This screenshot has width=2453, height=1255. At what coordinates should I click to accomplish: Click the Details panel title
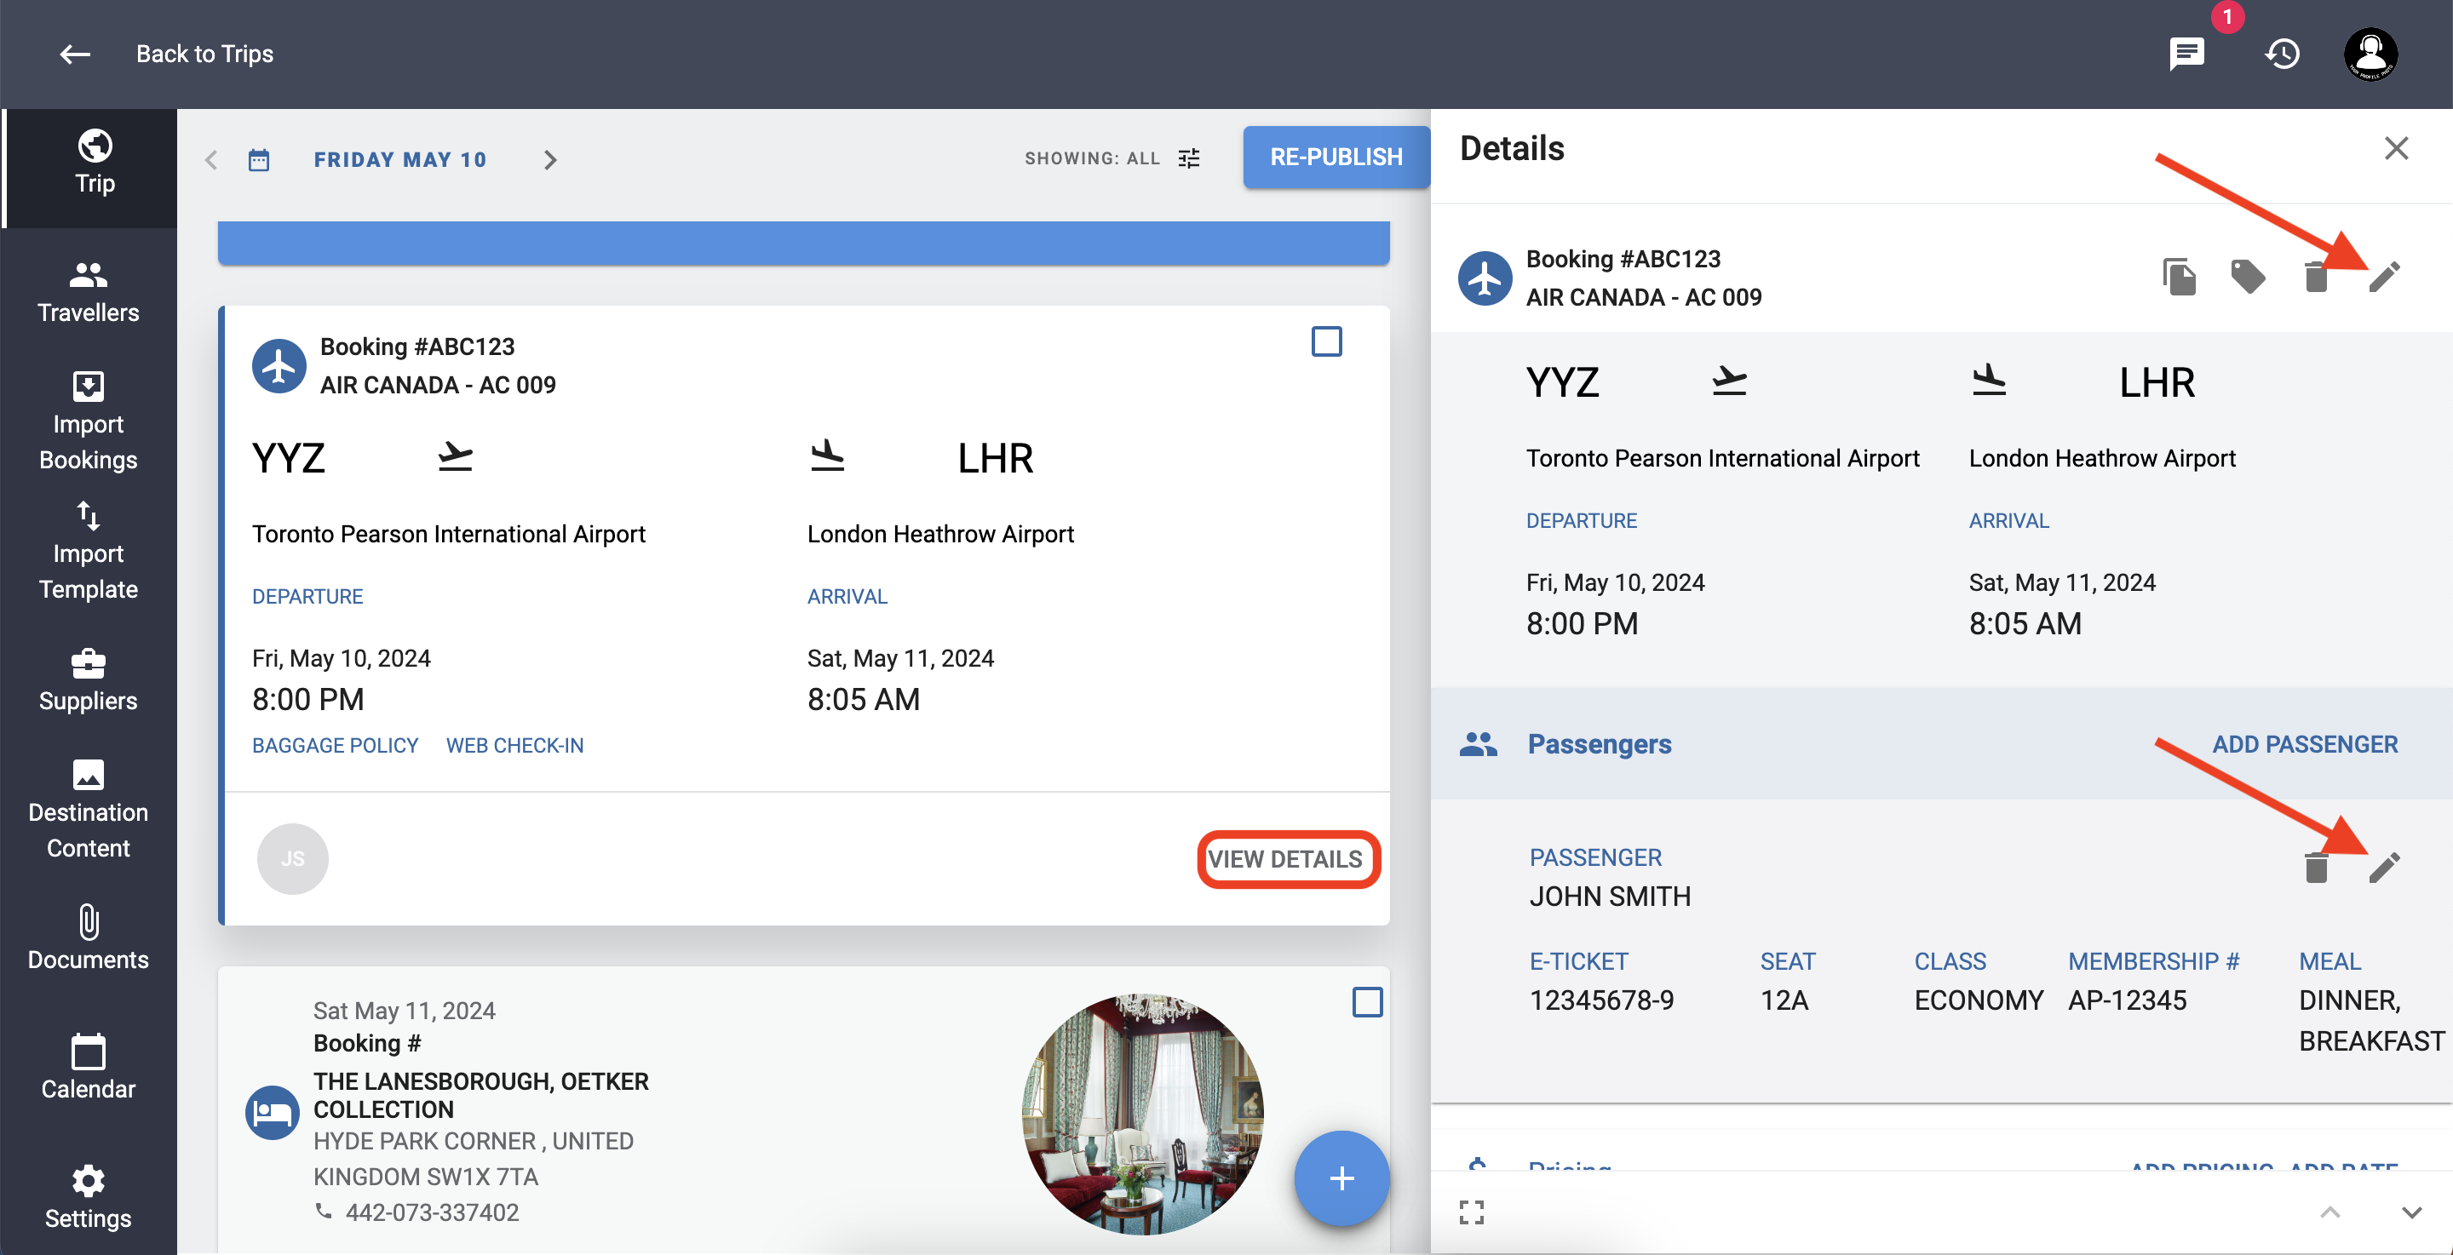(1512, 148)
